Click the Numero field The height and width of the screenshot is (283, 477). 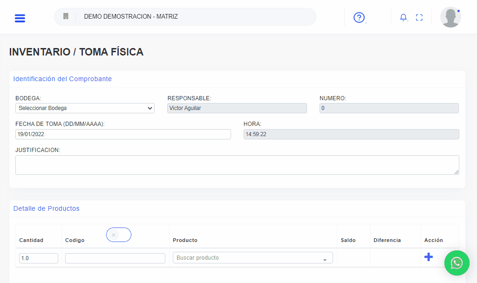[x=388, y=108]
